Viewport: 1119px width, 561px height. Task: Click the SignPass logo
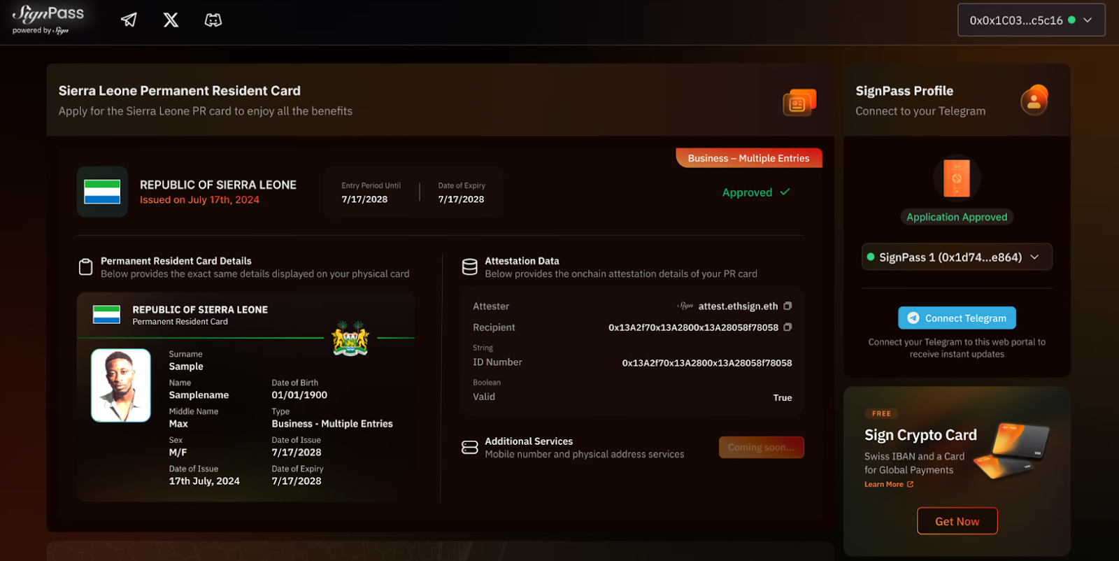[x=48, y=19]
